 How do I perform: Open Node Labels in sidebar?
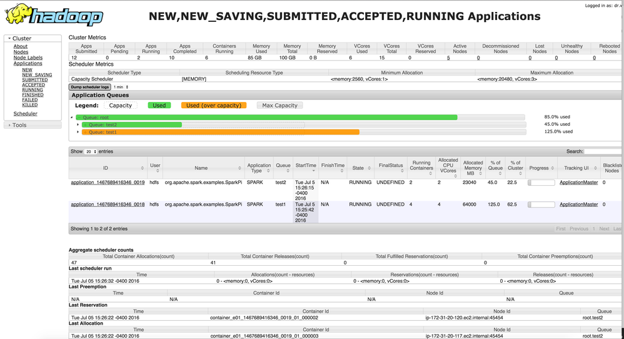28,58
